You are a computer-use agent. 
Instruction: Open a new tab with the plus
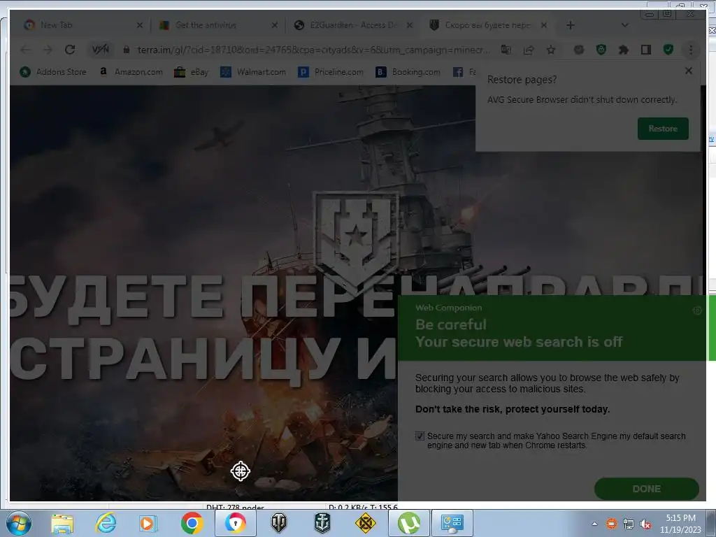tap(571, 25)
